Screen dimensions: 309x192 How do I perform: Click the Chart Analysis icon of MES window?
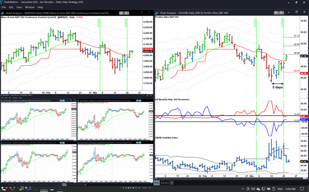point(3,13)
